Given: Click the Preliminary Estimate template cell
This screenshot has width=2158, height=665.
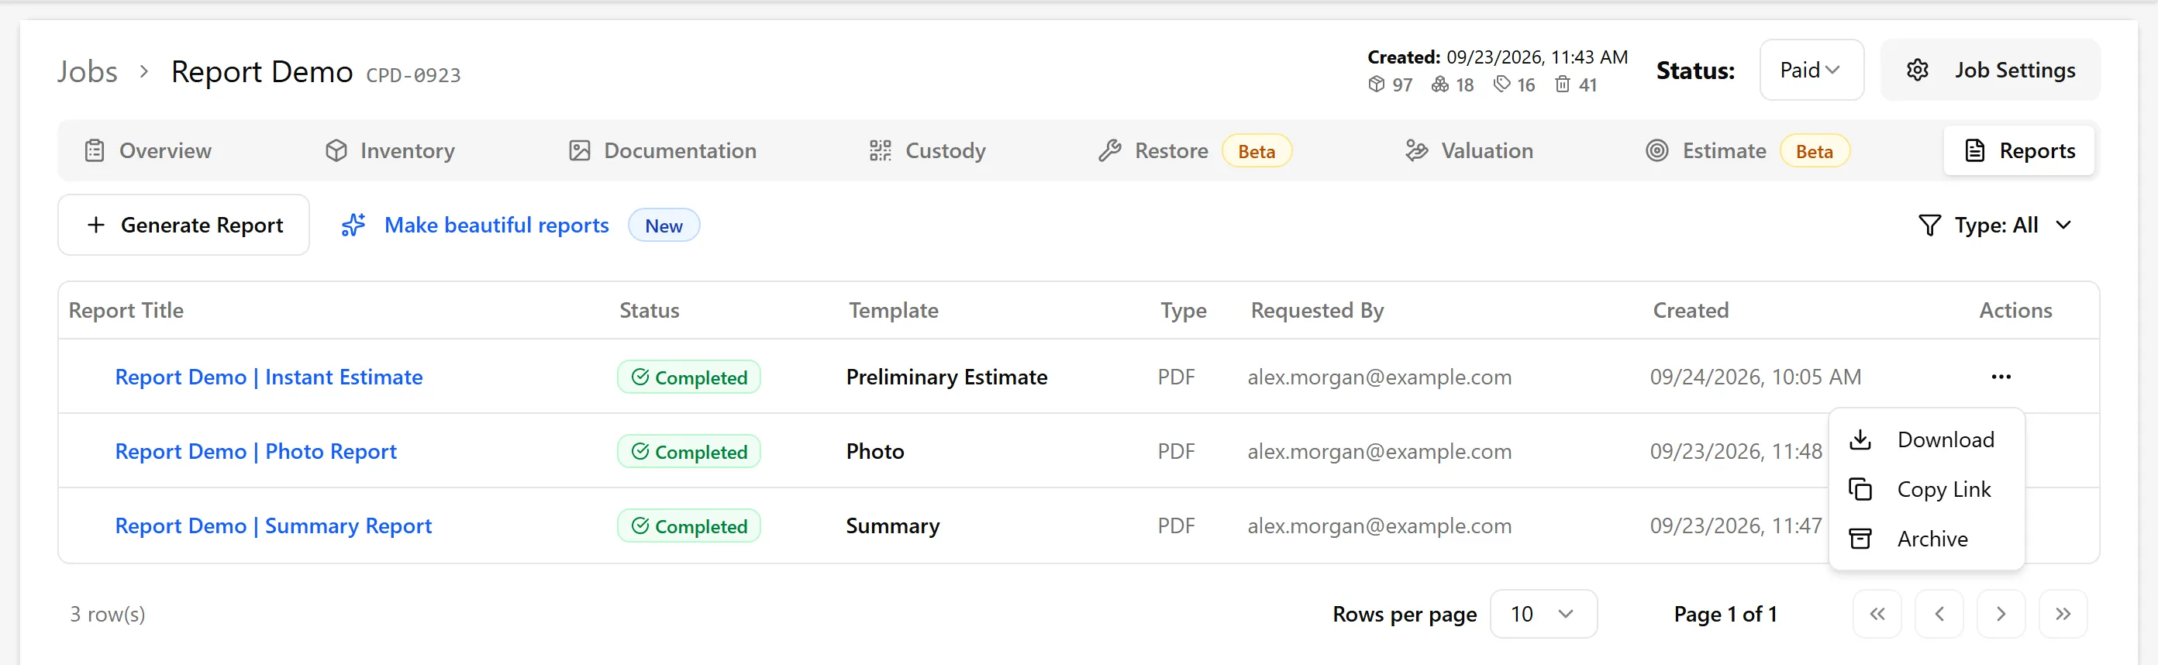Looking at the screenshot, I should click(946, 377).
